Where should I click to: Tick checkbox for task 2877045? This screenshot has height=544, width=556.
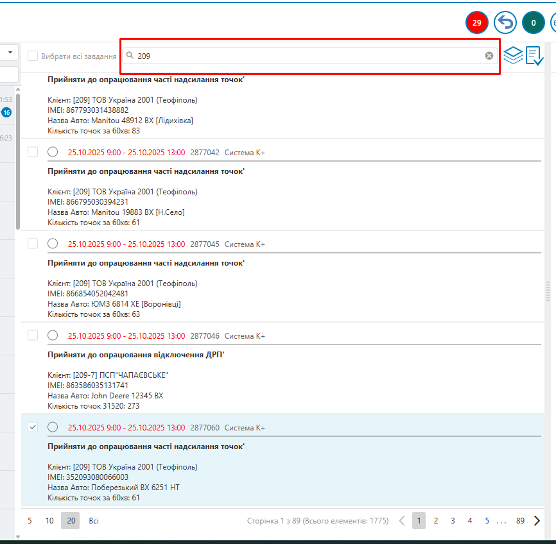[x=33, y=244]
